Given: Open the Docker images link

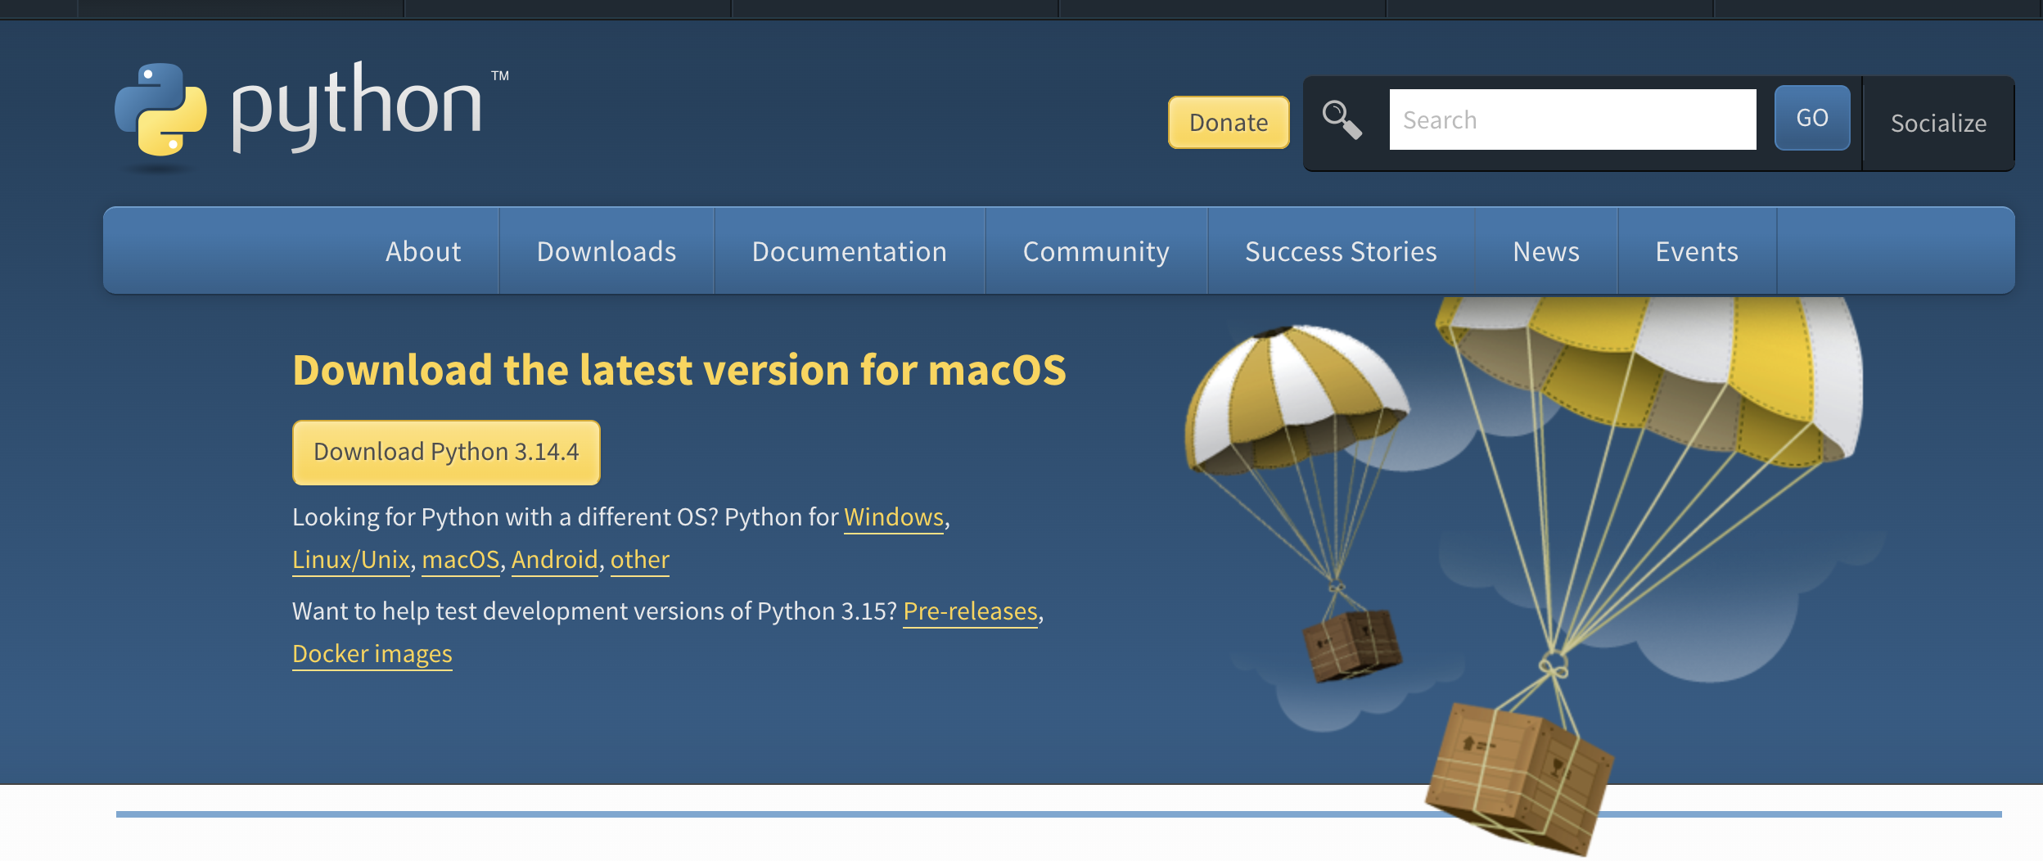Looking at the screenshot, I should 372,654.
